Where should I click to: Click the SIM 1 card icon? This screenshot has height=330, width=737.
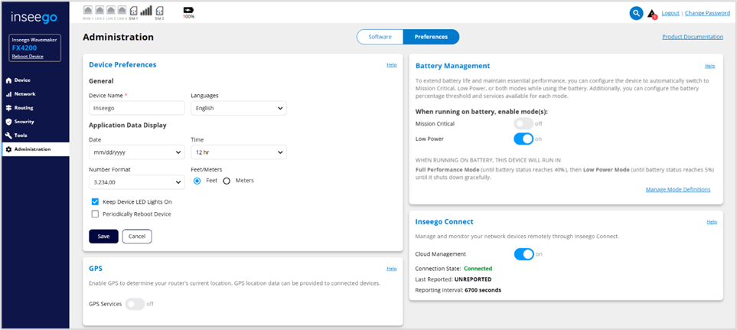(133, 11)
